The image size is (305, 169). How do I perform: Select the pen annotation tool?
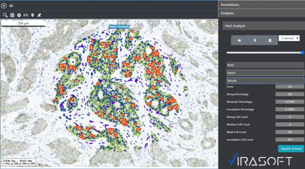pos(39,15)
